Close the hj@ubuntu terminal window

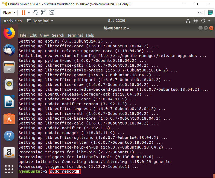tap(211, 28)
